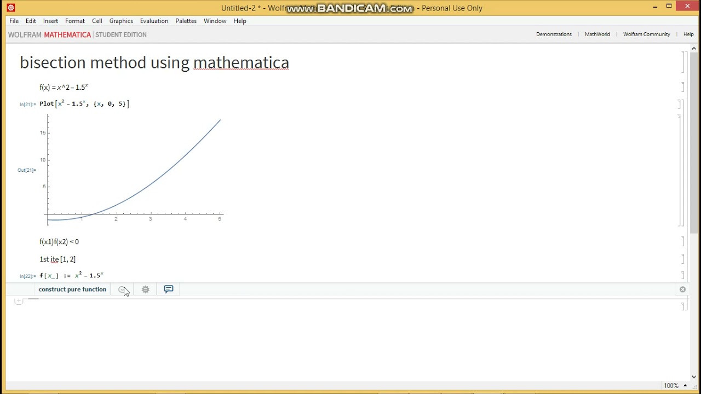This screenshot has height=394, width=701.
Task: Visit the Wolfram Community link
Action: 646,34
